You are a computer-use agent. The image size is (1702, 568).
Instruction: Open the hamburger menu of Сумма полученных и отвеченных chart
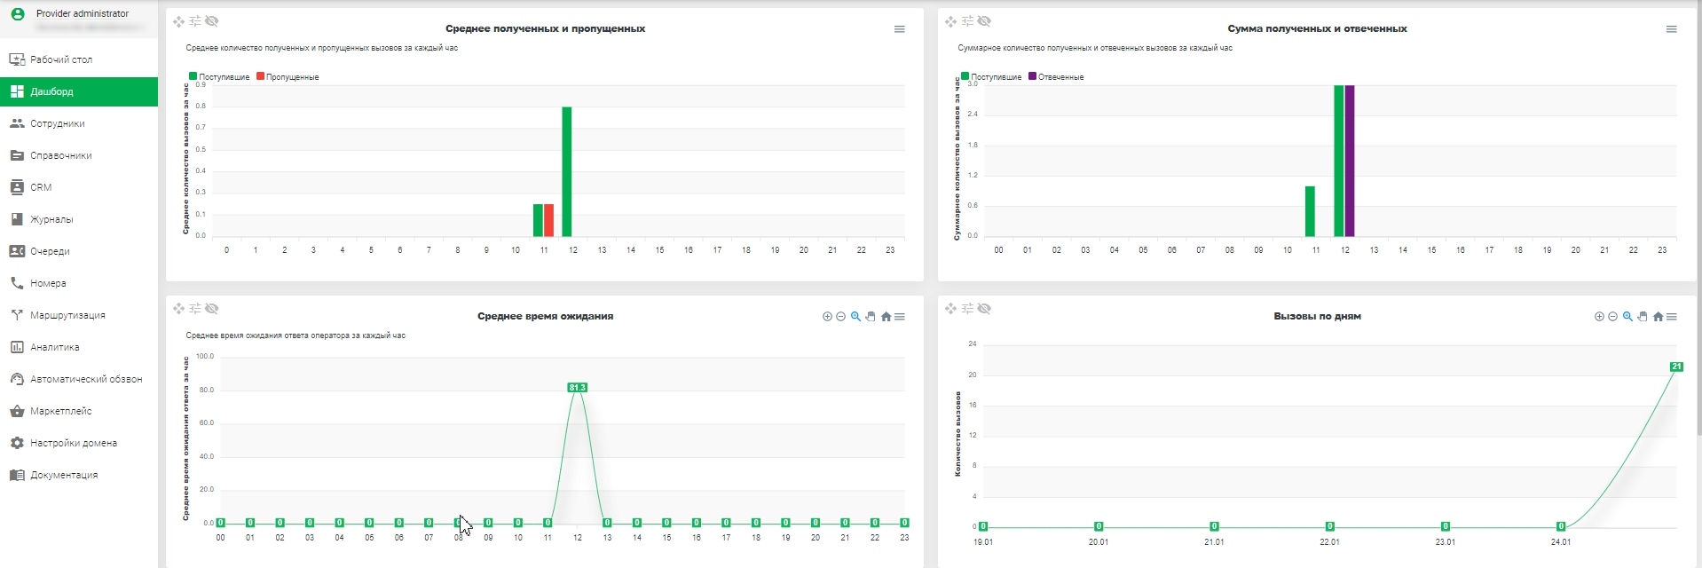tap(1671, 29)
